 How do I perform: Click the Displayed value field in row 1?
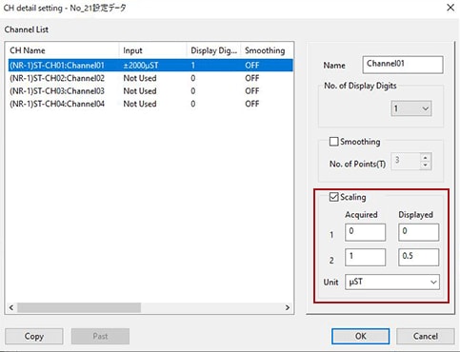pos(419,232)
